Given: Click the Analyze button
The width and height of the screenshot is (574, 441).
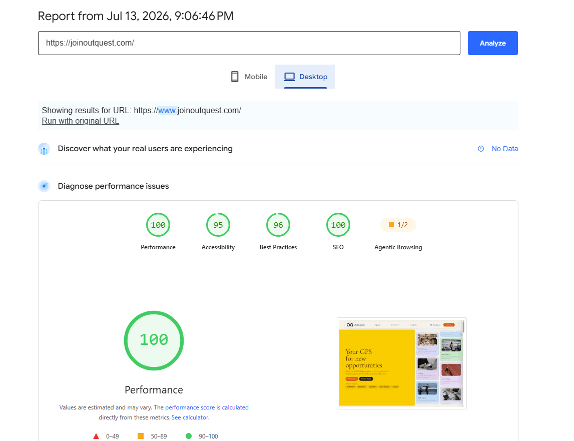Looking at the screenshot, I should (x=492, y=43).
